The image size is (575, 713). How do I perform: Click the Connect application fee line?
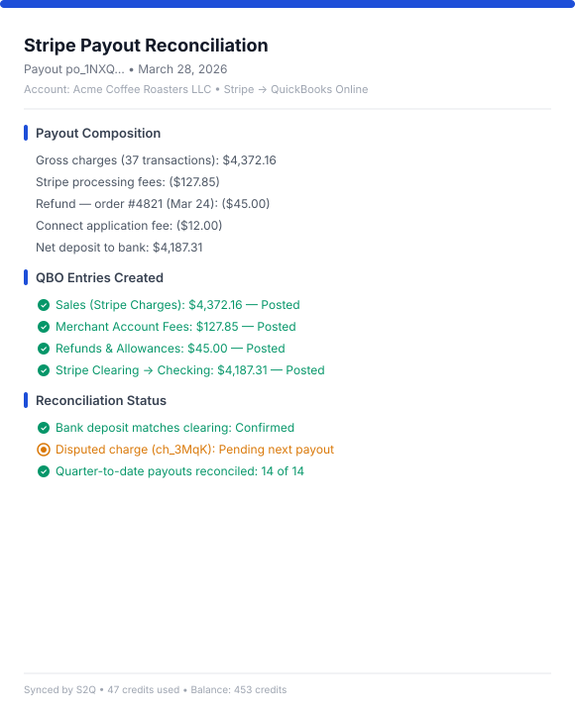(129, 226)
